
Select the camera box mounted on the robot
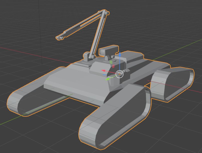coord(108,51)
